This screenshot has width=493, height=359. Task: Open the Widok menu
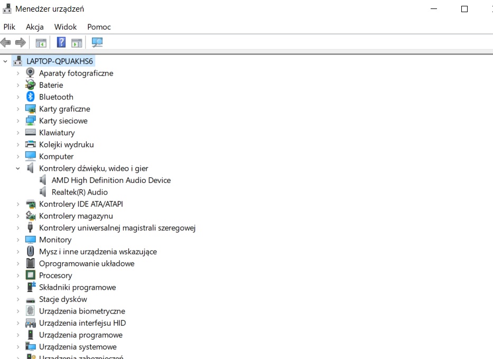(x=66, y=27)
